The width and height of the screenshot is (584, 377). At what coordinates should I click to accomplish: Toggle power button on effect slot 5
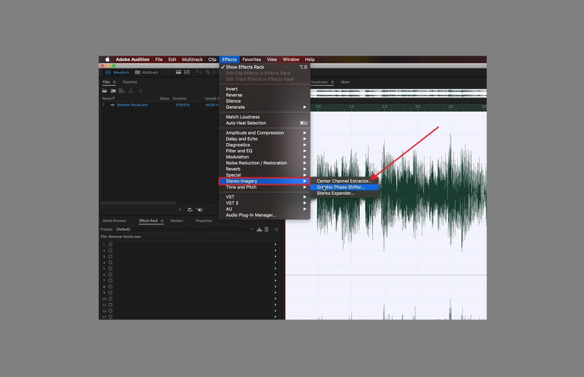click(x=111, y=269)
